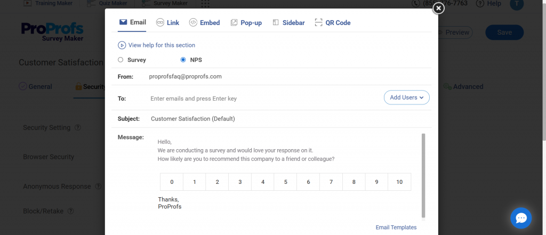Select the NPS radio option
Image resolution: width=546 pixels, height=235 pixels.
point(183,60)
